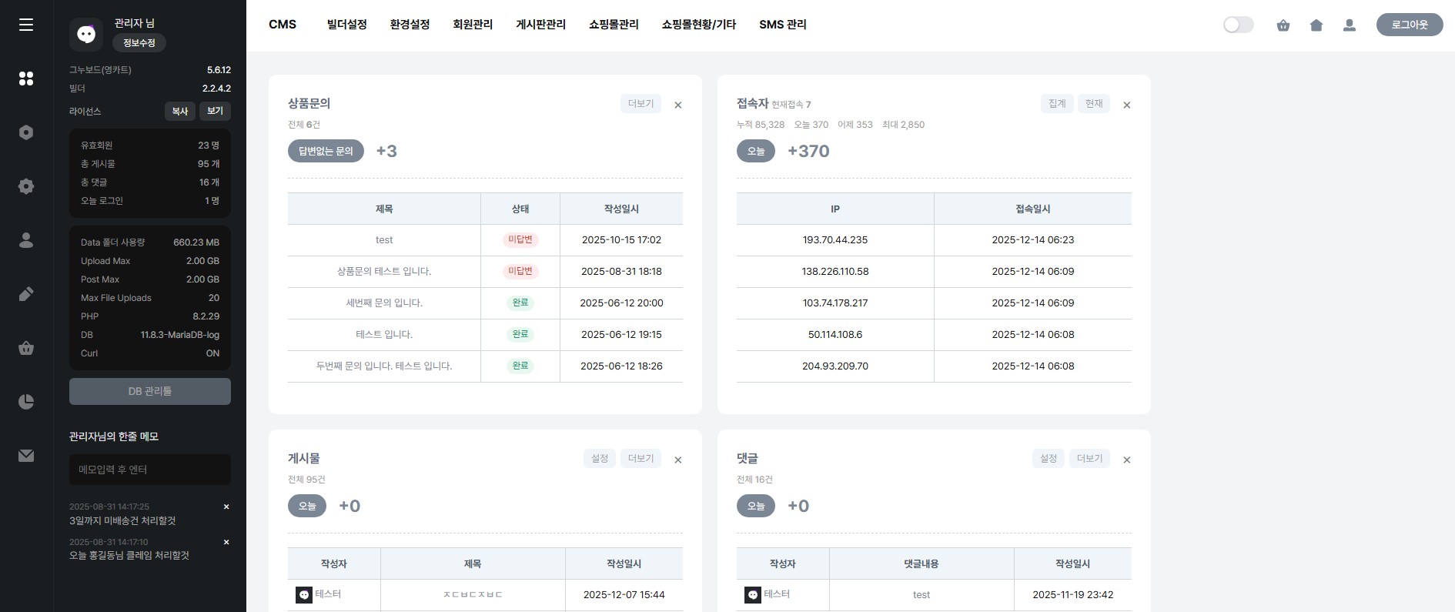Screen dimensions: 1455x612
Task: Click the user profile icon in top bar
Action: [x=1350, y=25]
